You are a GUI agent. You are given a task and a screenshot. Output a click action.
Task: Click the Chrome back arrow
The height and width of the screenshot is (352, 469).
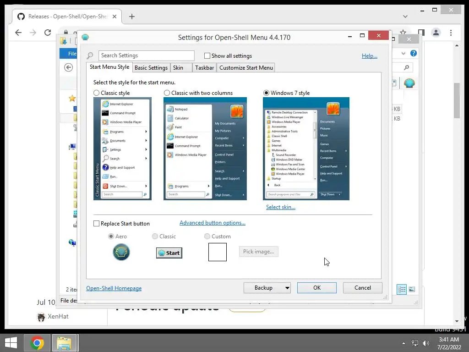[x=18, y=33]
